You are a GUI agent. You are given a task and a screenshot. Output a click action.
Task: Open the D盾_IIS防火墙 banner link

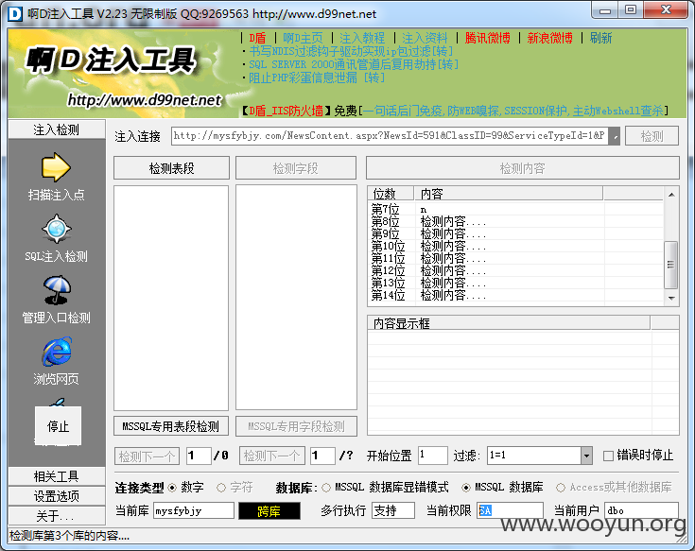(286, 111)
